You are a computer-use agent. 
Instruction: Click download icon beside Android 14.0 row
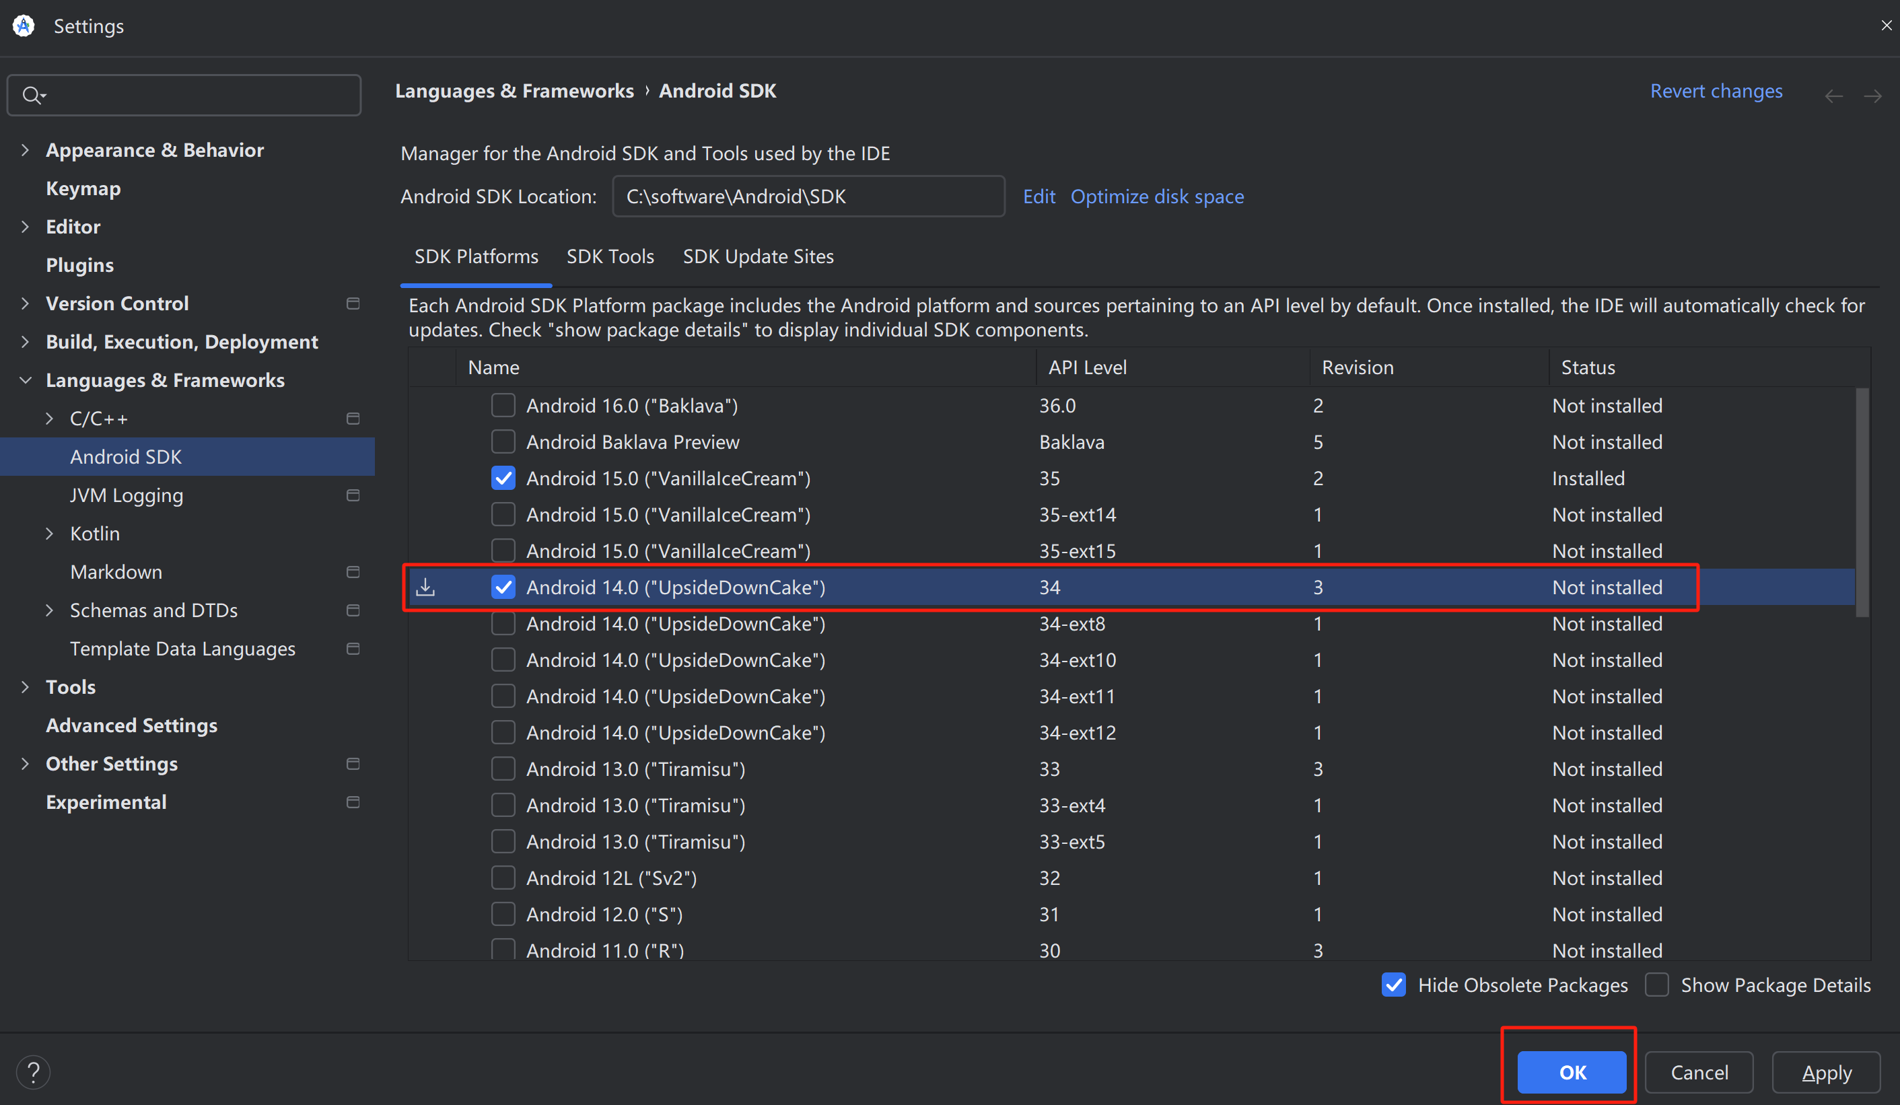click(x=425, y=587)
